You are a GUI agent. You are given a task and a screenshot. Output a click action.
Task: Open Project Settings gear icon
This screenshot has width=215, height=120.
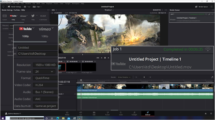[x=211, y=114]
